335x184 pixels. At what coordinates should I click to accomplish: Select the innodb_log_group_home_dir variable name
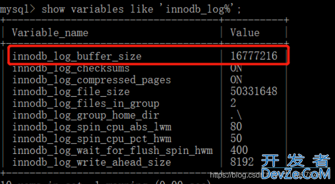[x=85, y=116]
